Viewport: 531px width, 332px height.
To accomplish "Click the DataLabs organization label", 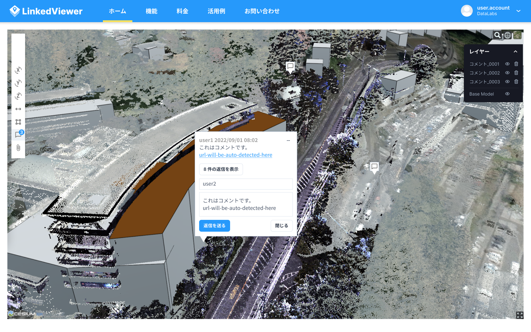I will [x=487, y=14].
